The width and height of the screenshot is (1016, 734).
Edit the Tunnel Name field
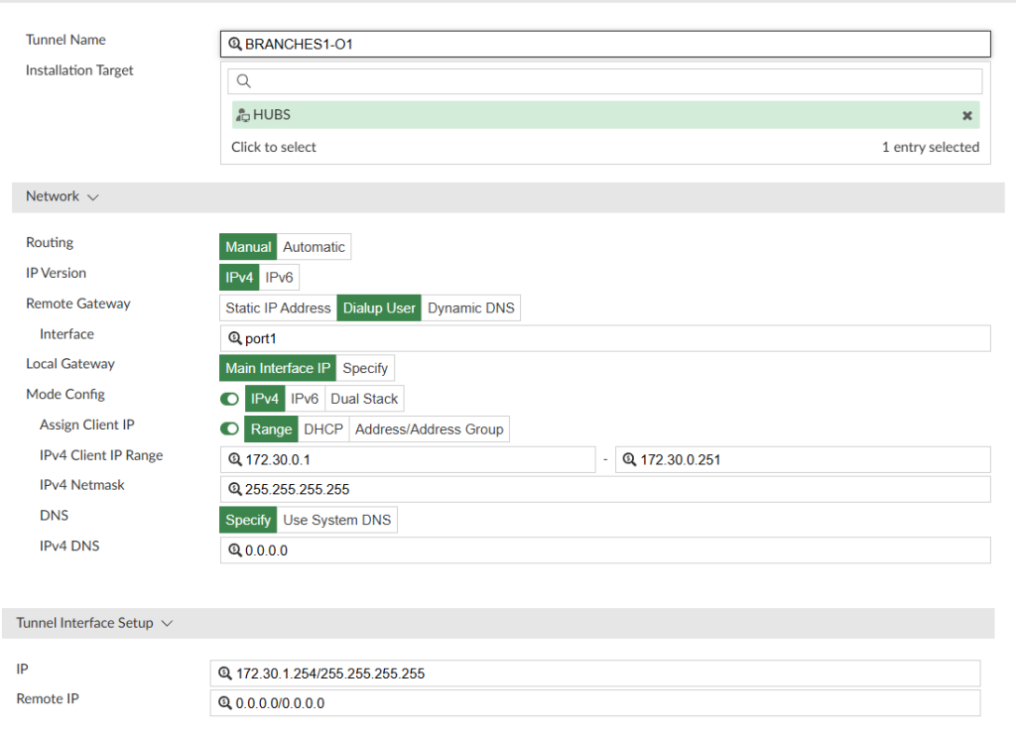click(x=605, y=44)
